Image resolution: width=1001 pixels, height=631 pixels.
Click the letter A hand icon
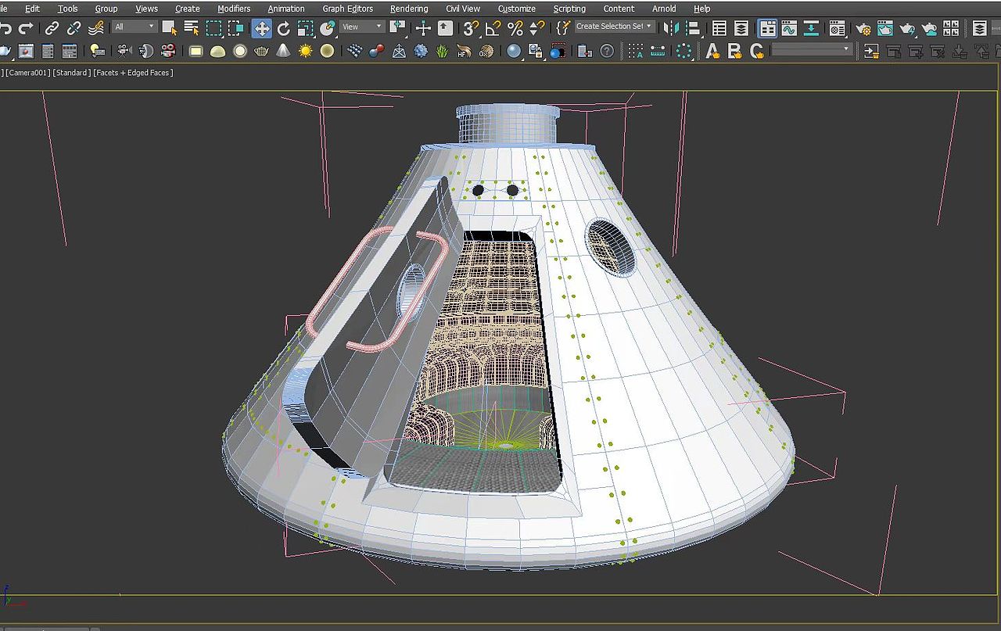pyautogui.click(x=712, y=51)
